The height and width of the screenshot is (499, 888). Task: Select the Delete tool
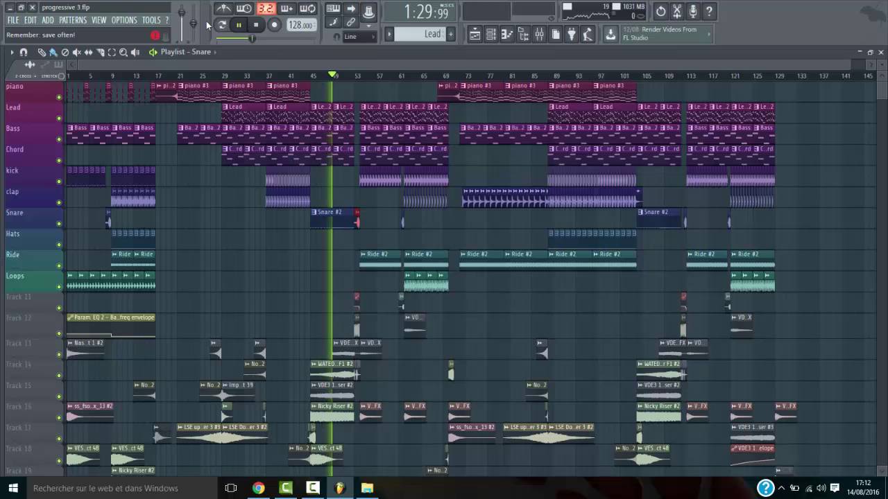tap(65, 52)
